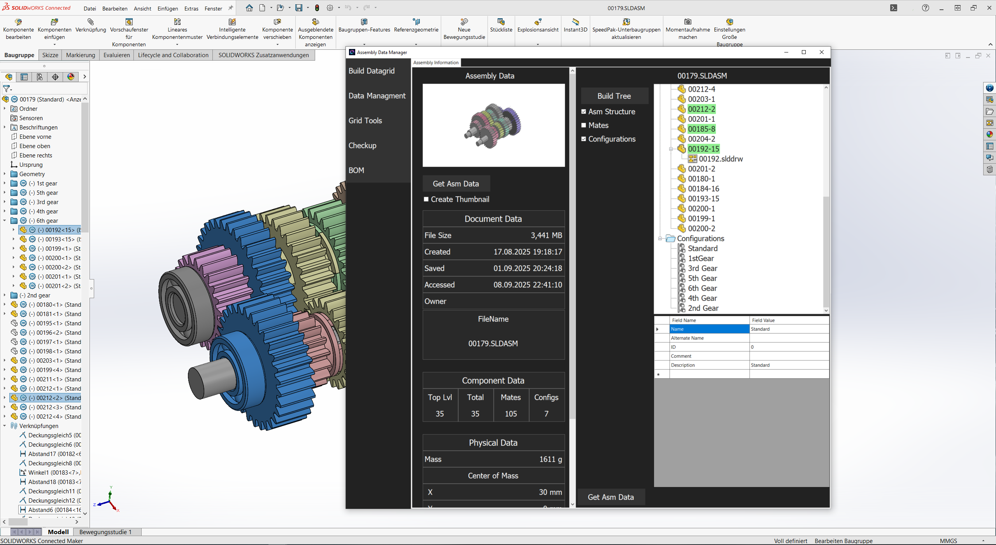996x545 pixels.
Task: Toggle Instant3D tool
Action: coord(575,22)
